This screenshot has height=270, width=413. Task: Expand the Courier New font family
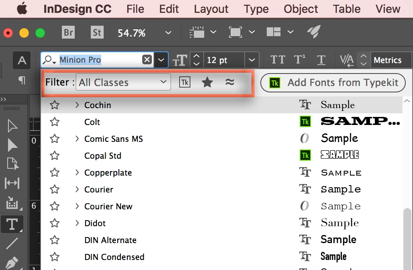click(77, 206)
